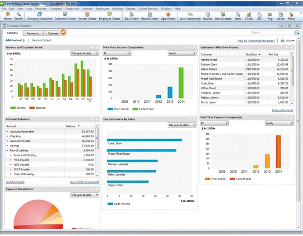303x236 pixels.
Task: Select the Hendro Riyadi customer row
Action: [244, 60]
